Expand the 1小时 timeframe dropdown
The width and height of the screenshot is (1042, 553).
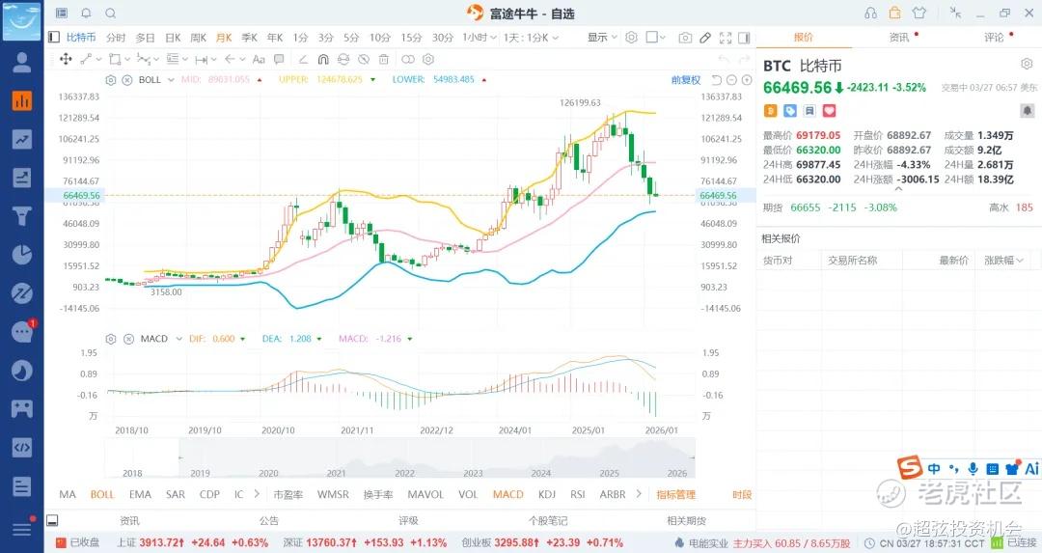[x=478, y=38]
